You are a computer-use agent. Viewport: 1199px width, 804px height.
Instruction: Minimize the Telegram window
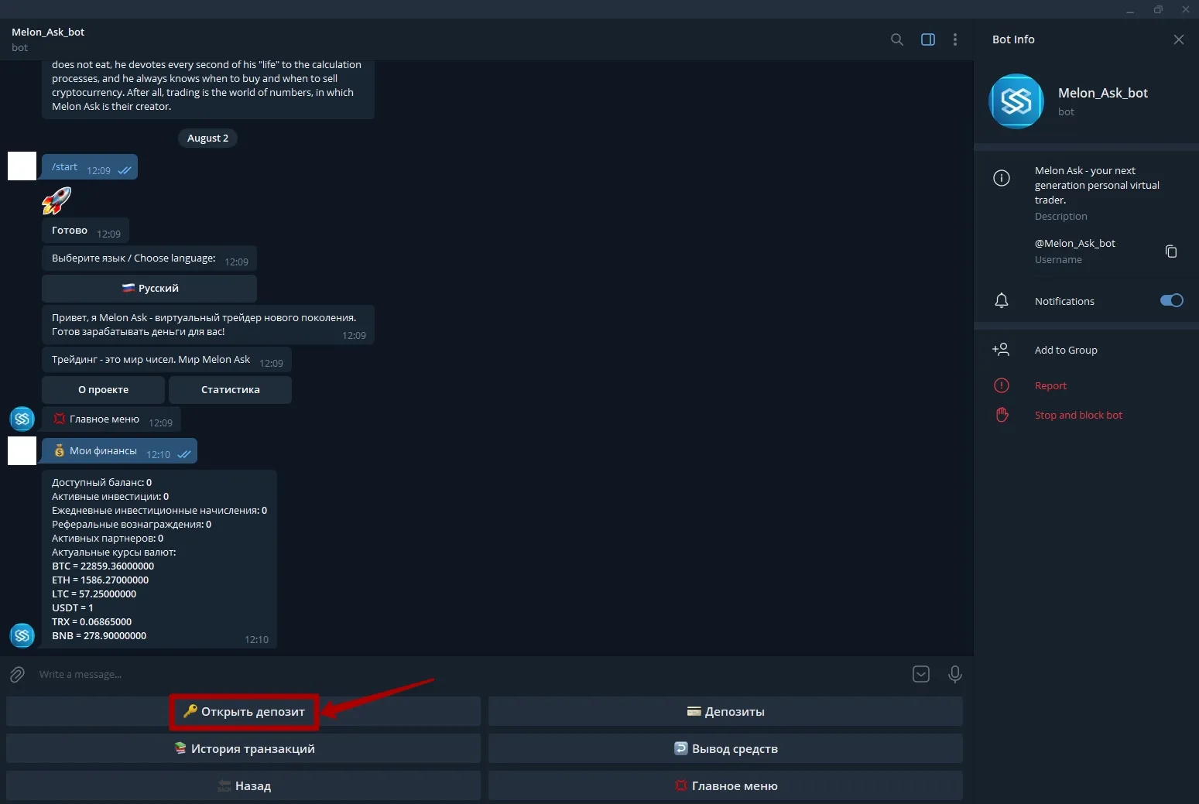(x=1130, y=9)
